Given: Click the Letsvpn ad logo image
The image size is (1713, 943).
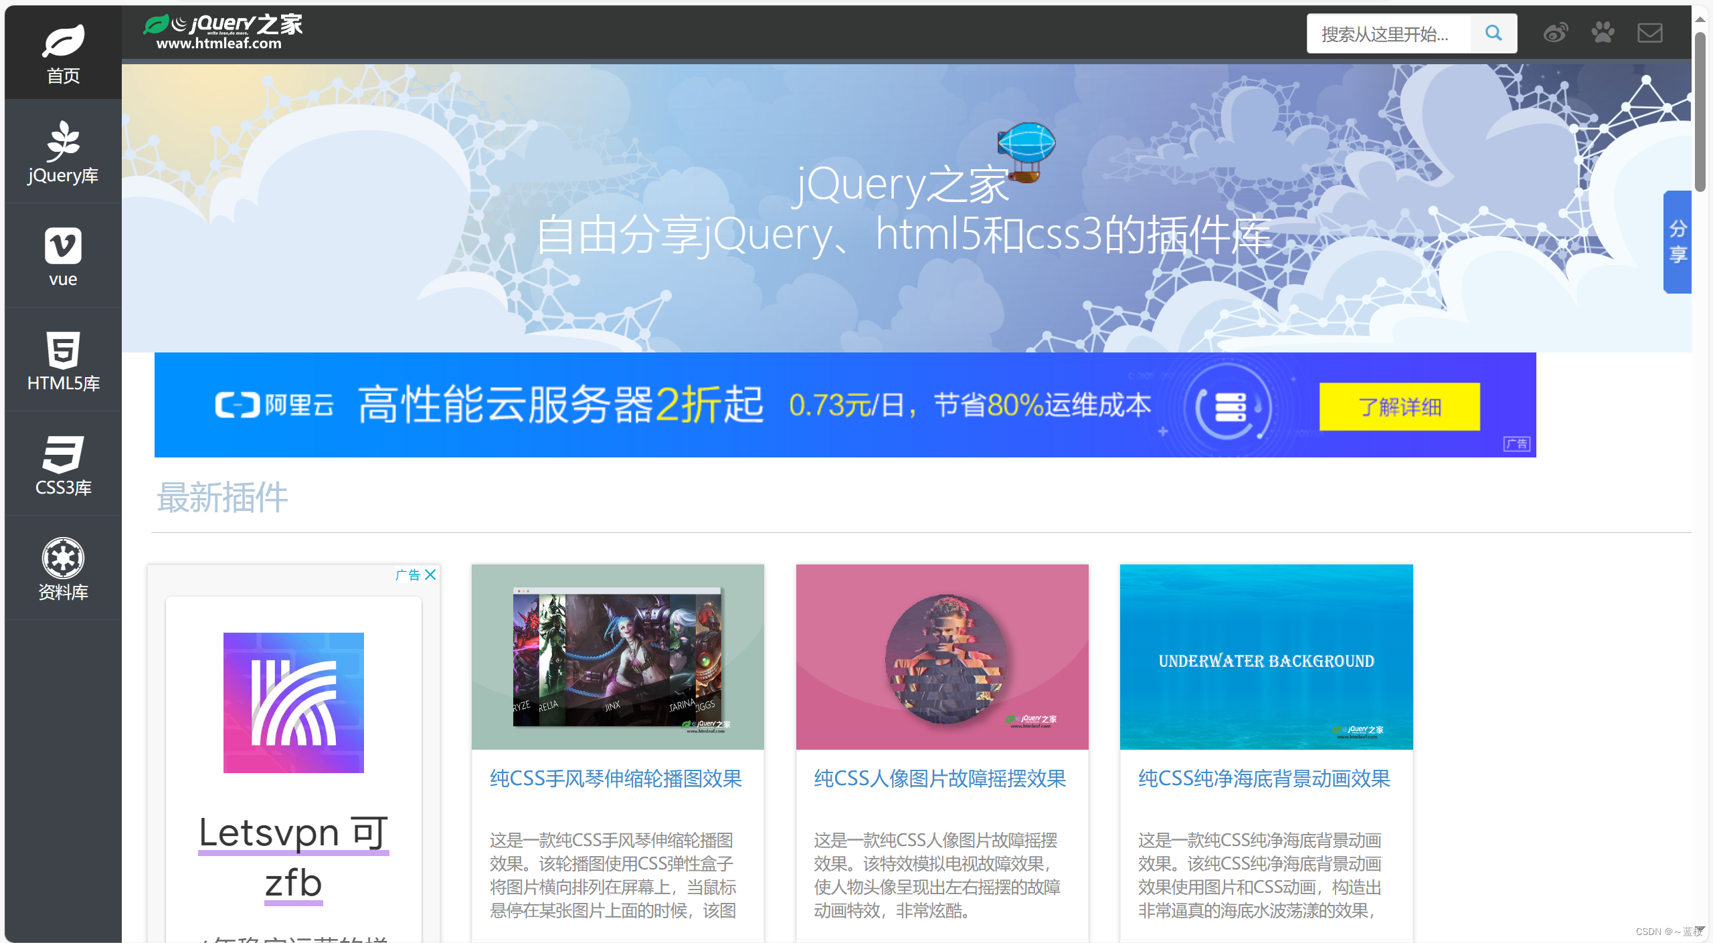Looking at the screenshot, I should point(294,703).
